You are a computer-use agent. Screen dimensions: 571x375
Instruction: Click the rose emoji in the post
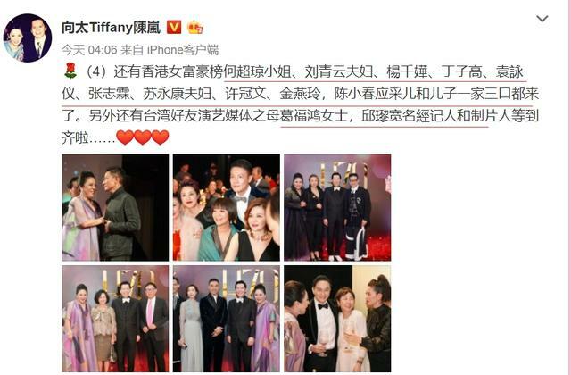(x=70, y=71)
